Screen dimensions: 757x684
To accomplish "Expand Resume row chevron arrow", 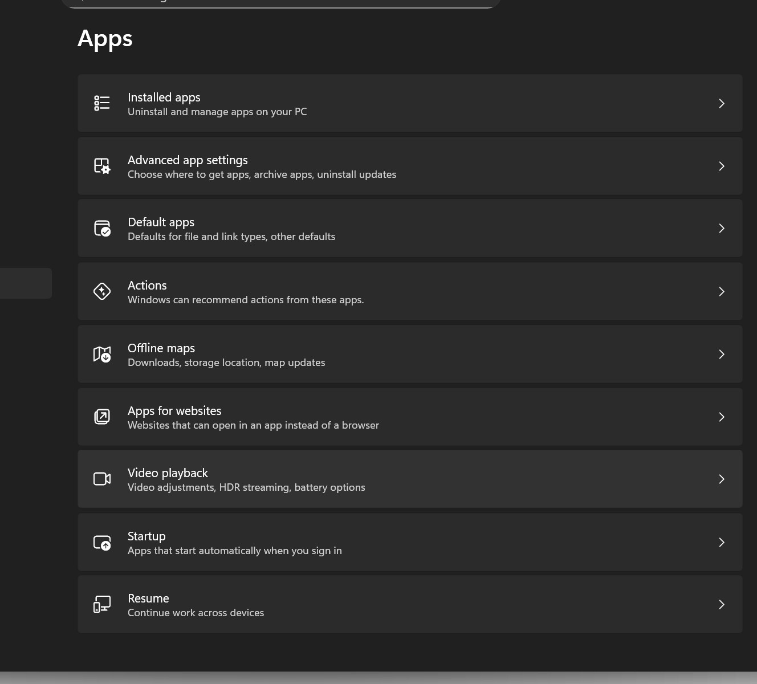I will coord(722,604).
